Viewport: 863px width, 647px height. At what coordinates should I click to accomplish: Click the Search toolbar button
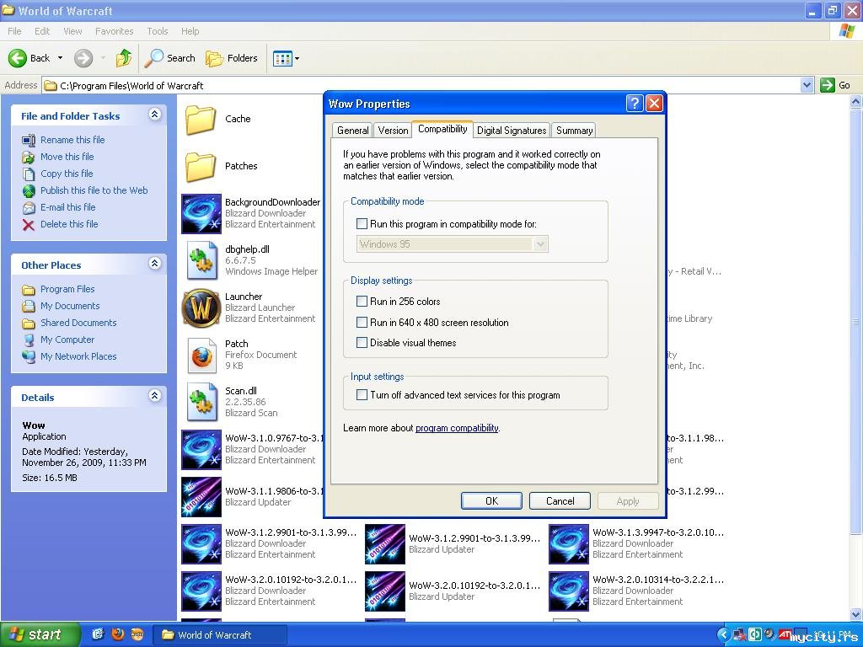(x=170, y=58)
